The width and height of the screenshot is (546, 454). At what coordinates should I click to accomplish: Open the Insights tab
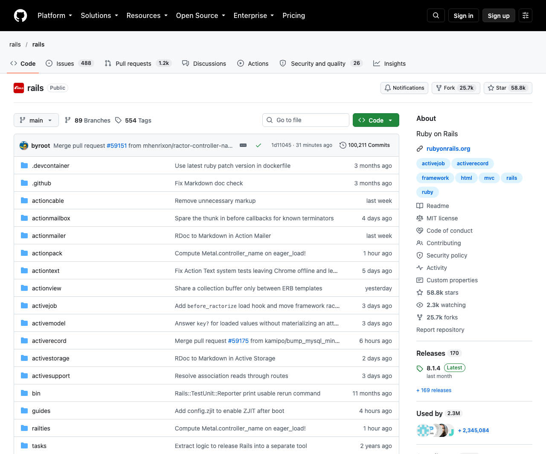[x=389, y=64]
